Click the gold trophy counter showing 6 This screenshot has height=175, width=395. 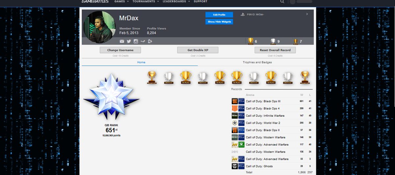pyautogui.click(x=252, y=41)
